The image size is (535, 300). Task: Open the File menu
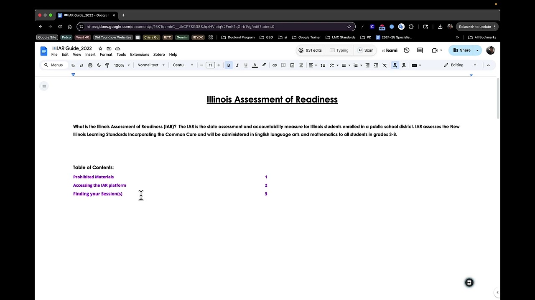pyautogui.click(x=54, y=55)
